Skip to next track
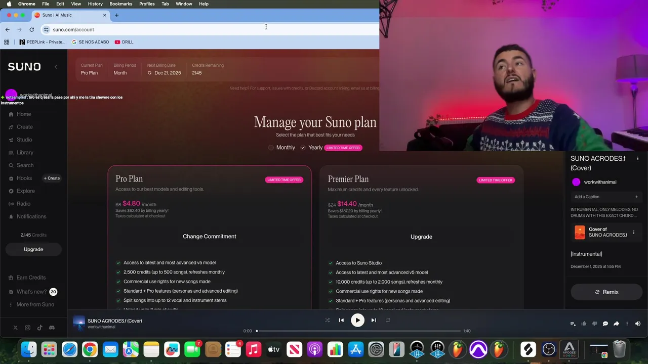Viewport: 648px width, 364px height. (374, 320)
